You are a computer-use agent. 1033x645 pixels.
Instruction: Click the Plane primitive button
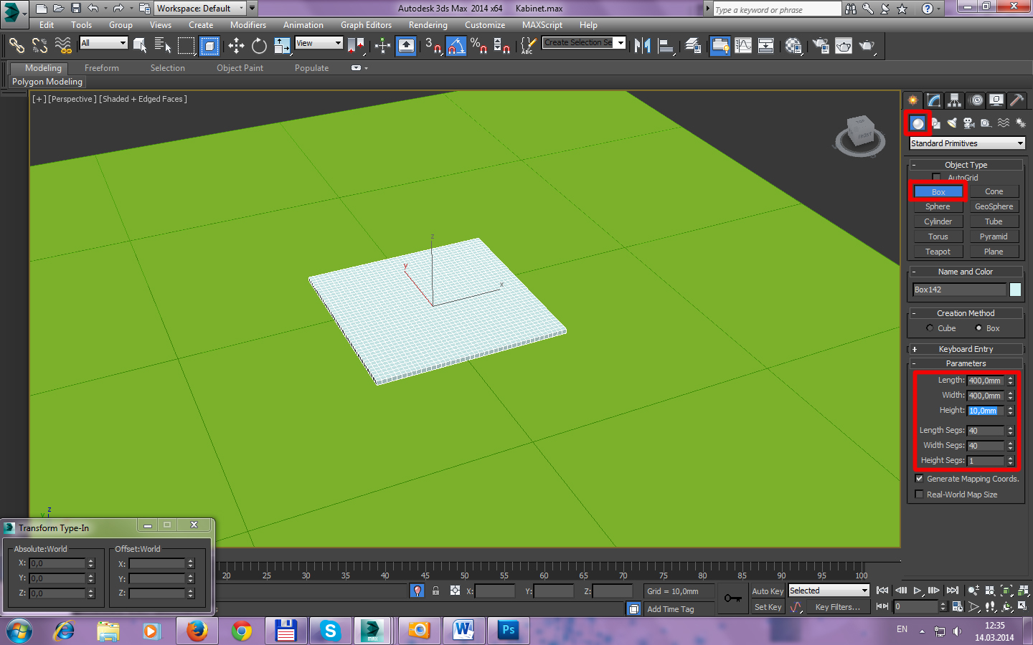coord(994,252)
